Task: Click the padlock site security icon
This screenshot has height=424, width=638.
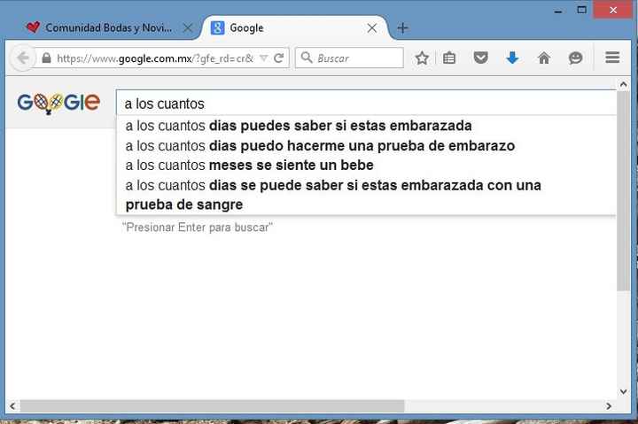Action: pyautogui.click(x=46, y=58)
